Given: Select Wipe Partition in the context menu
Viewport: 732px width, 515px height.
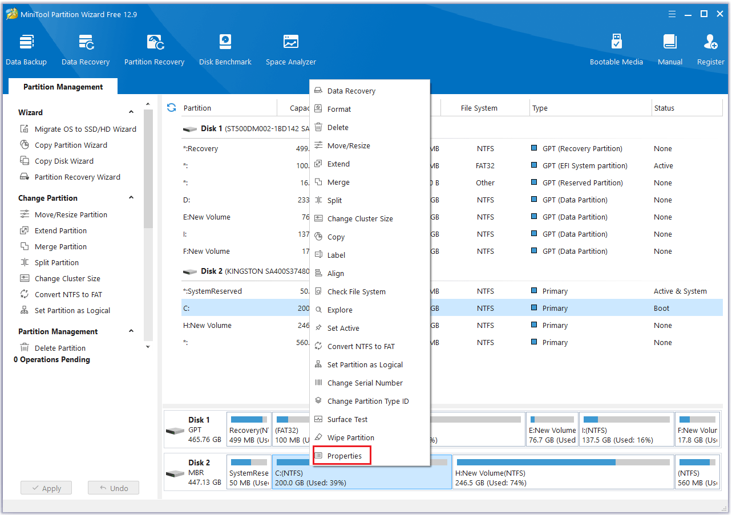Looking at the screenshot, I should pyautogui.click(x=369, y=437).
